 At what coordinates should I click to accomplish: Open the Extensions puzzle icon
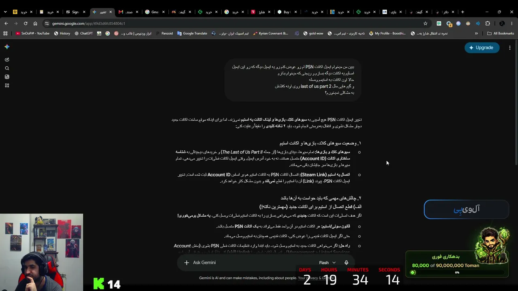[488, 23]
